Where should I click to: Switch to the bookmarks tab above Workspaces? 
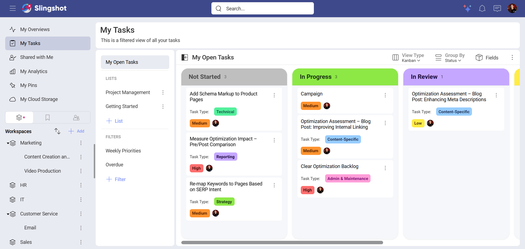48,117
